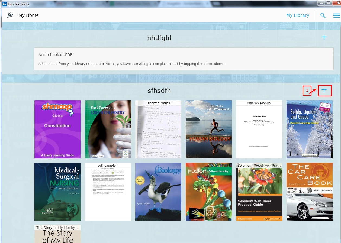
Task: Open Selenium WebDriver Practical Guide book
Action: (x=259, y=192)
